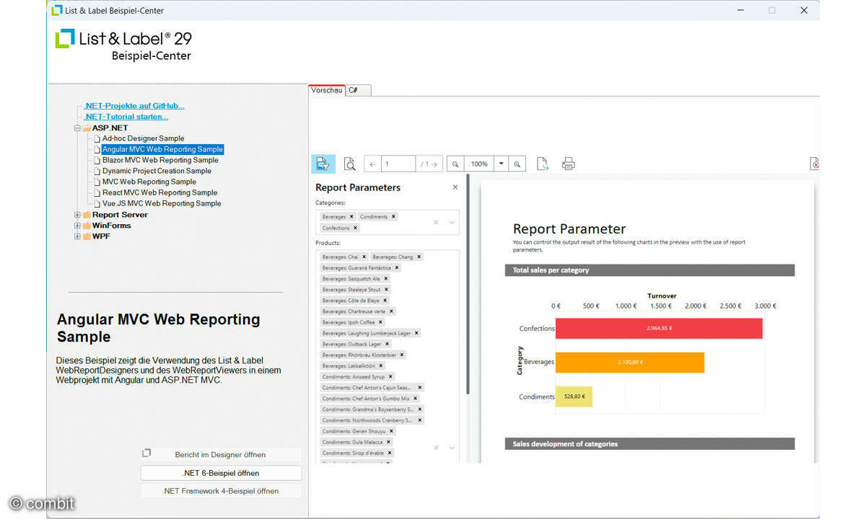Switch to the Vorschau tab
This screenshot has height=519, width=866.
(x=326, y=90)
